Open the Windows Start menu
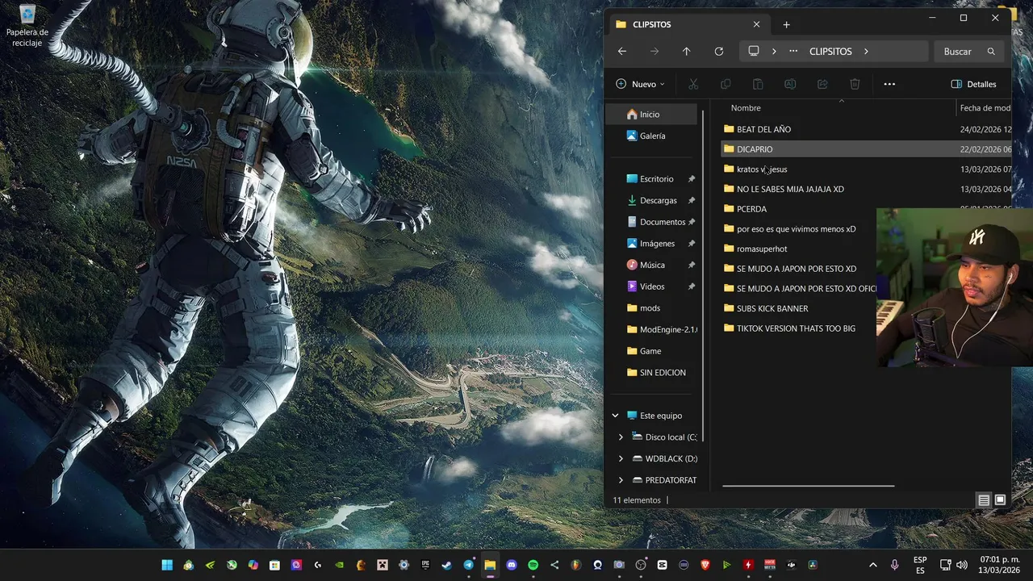The image size is (1033, 581). point(166,565)
